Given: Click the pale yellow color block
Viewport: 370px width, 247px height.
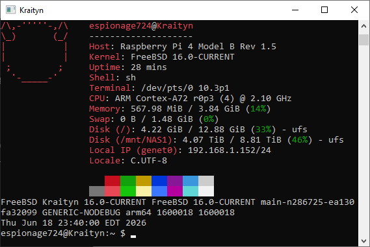Looking at the screenshot, I should pyautogui.click(x=144, y=191).
